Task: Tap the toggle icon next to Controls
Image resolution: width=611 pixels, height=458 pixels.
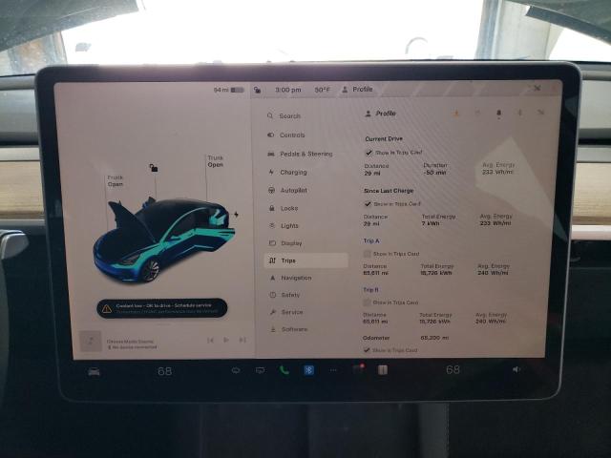Action: (270, 135)
